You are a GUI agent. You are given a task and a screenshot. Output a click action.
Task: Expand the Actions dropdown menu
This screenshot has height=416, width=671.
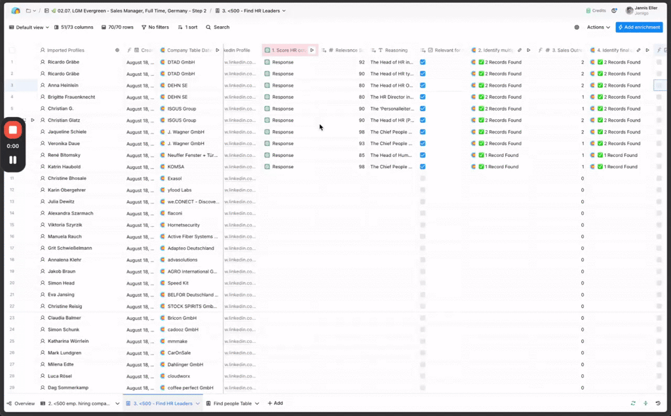(x=598, y=27)
